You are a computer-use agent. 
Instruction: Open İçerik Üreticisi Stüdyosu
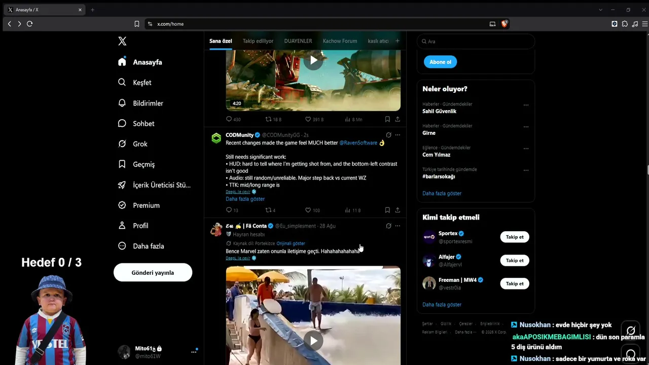(154, 185)
